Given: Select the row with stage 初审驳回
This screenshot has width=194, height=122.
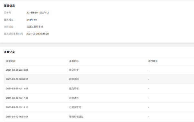Looking at the screenshot, I should pos(99,79).
